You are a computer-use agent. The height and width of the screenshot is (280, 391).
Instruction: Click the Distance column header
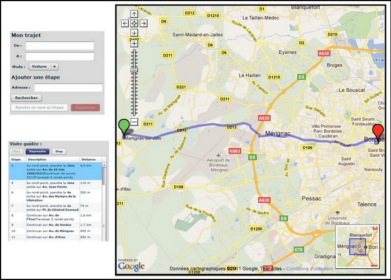pos(91,160)
